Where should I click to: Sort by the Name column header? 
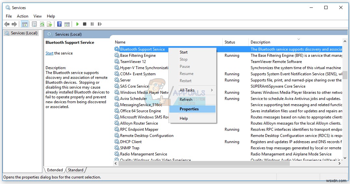pyautogui.click(x=168, y=42)
